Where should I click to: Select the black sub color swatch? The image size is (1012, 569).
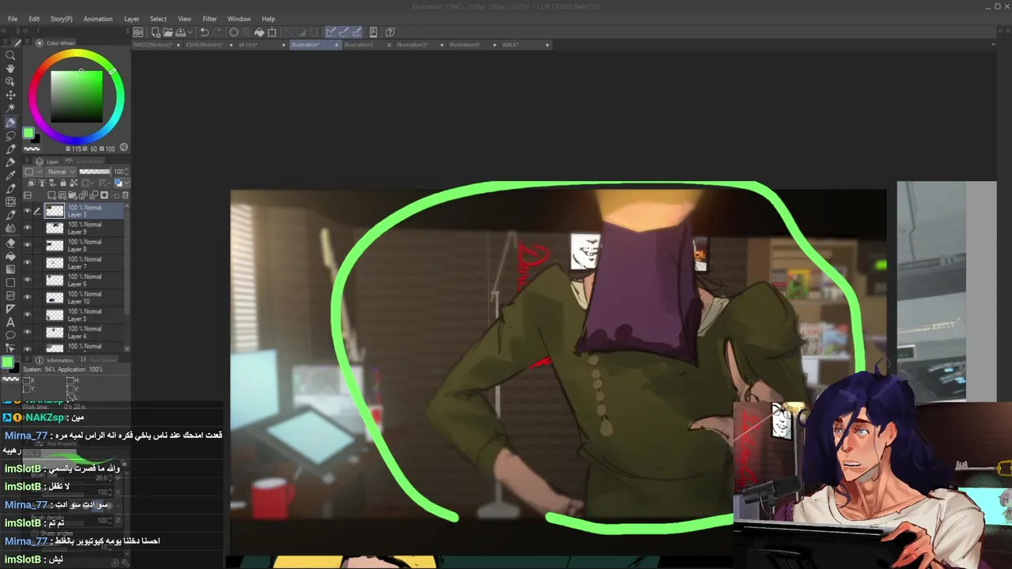35,139
